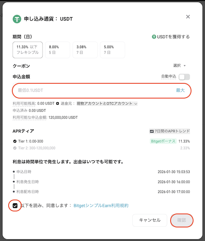
Task: Click the green USDT Tether logo icon
Action: coord(17,19)
